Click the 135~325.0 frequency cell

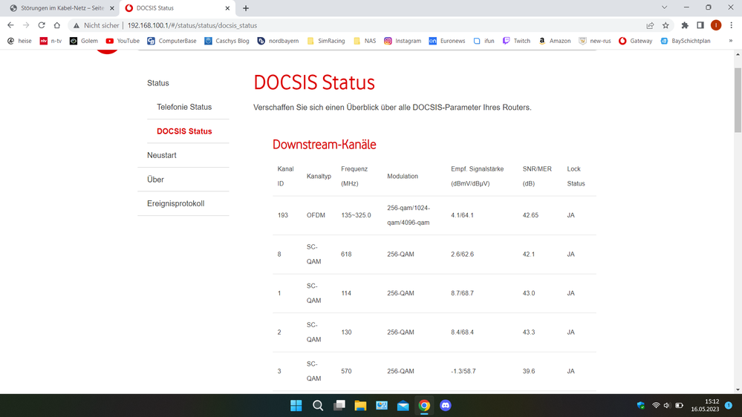tap(356, 215)
